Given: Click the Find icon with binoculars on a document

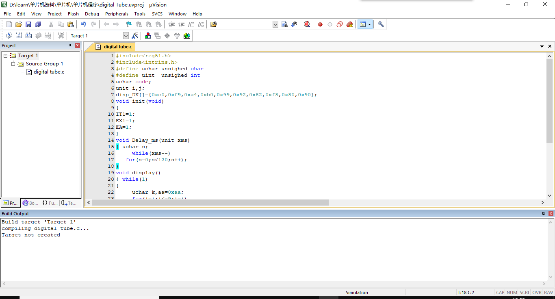Looking at the screenshot, I should click(x=284, y=24).
